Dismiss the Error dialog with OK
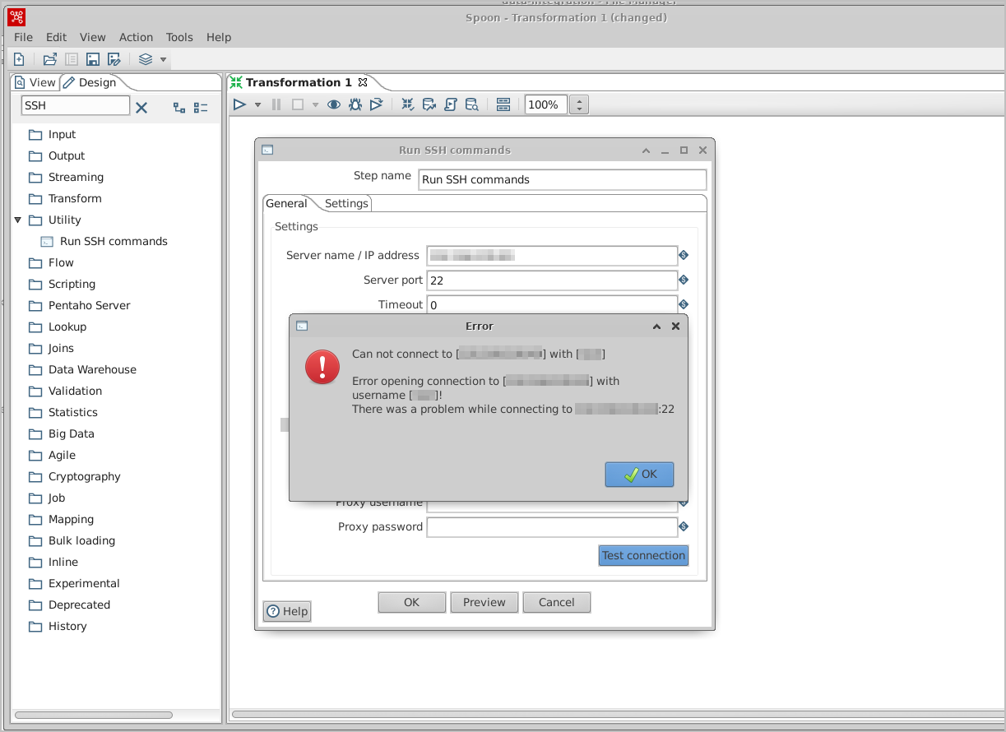This screenshot has height=732, width=1006. click(639, 474)
